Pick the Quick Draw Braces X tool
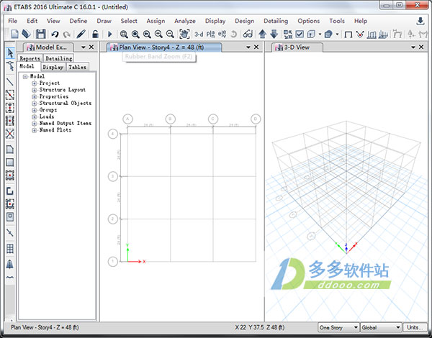 pos(10,134)
